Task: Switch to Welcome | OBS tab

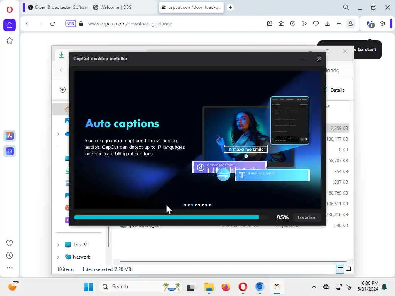Action: tap(113, 7)
